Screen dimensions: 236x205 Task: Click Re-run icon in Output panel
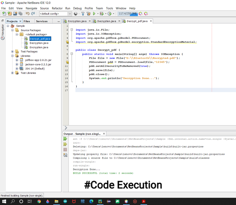[65, 139]
